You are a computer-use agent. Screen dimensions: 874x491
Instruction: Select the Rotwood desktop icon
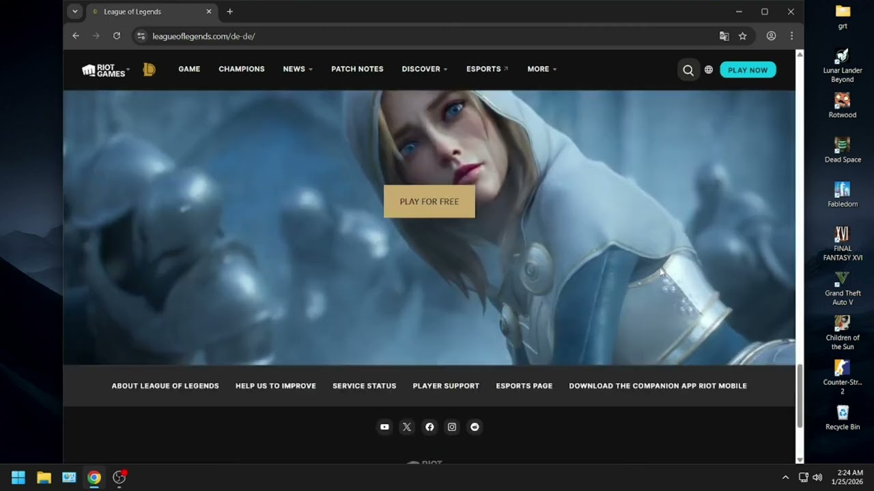click(843, 106)
